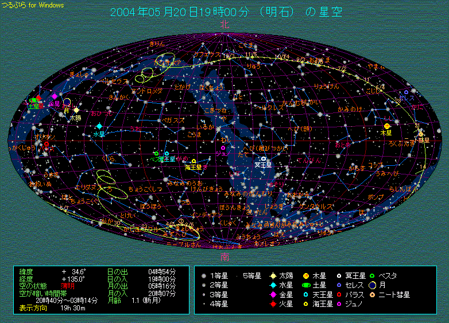Select the moonrise time 05時16分
Screen dimensions: 449x323
pyautogui.click(x=162, y=286)
